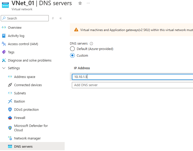Click the search magnifier icon
193x151 pixels.
(4, 18)
